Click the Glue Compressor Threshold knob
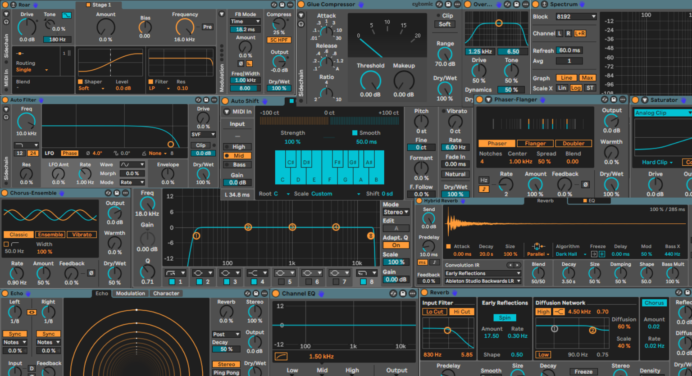692x376 pixels. point(370,81)
